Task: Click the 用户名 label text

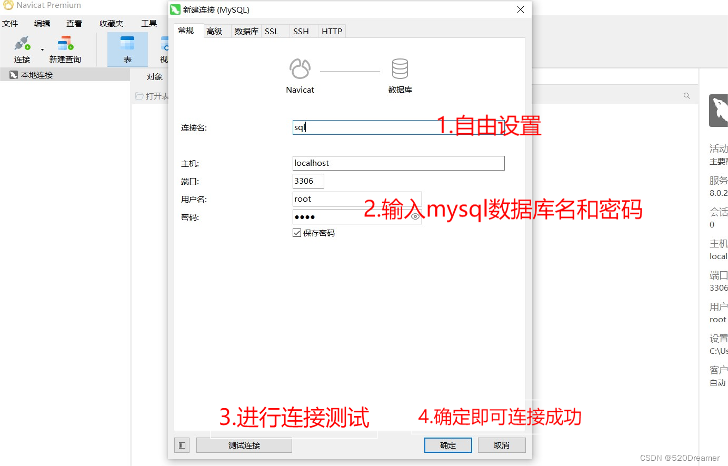Action: click(x=194, y=200)
